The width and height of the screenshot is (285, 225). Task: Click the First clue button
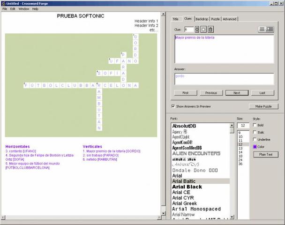click(186, 93)
